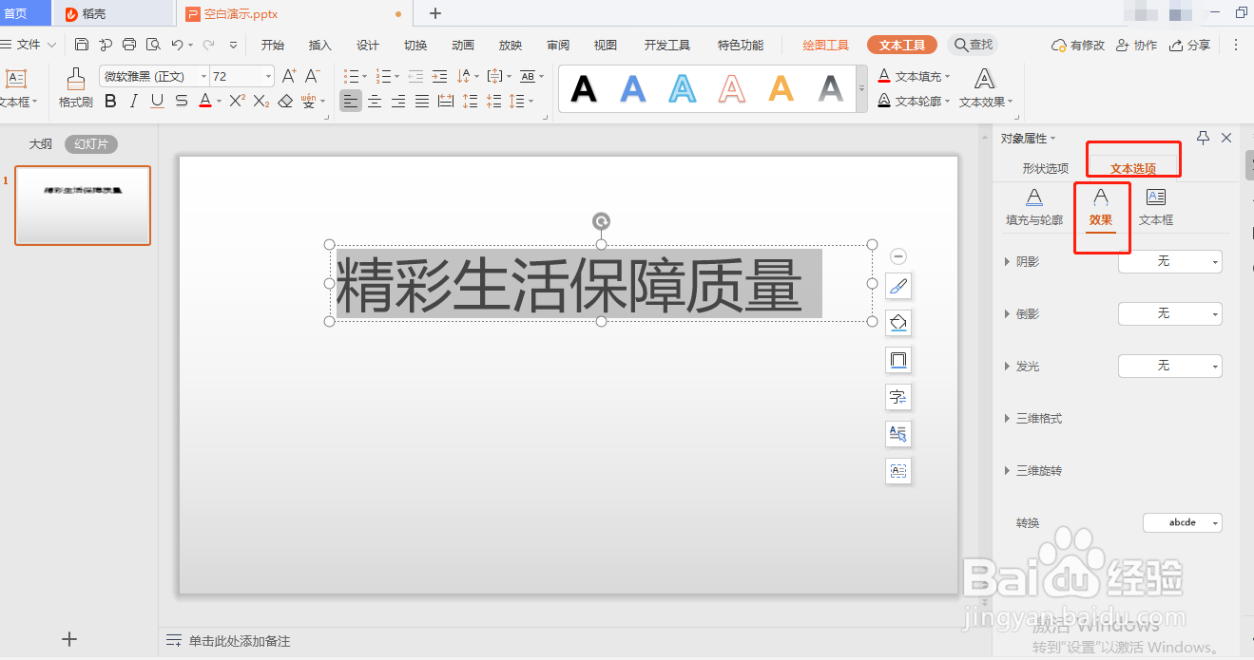The image size is (1254, 660).
Task: Open Print Preview icon
Action: pos(152,45)
